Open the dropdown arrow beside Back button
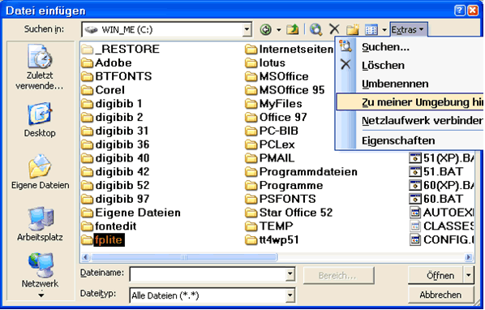This screenshot has height=310, width=485. 279,30
